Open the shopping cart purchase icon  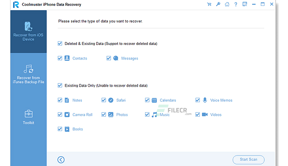pyautogui.click(x=209, y=4)
